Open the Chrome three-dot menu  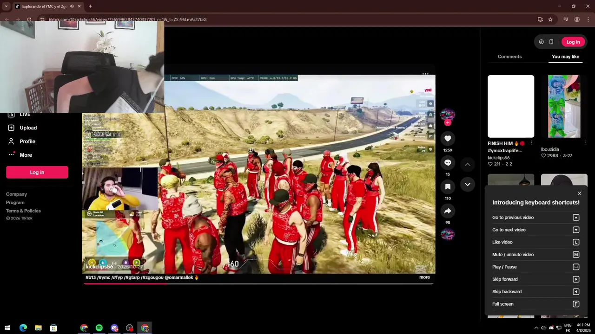(588, 19)
